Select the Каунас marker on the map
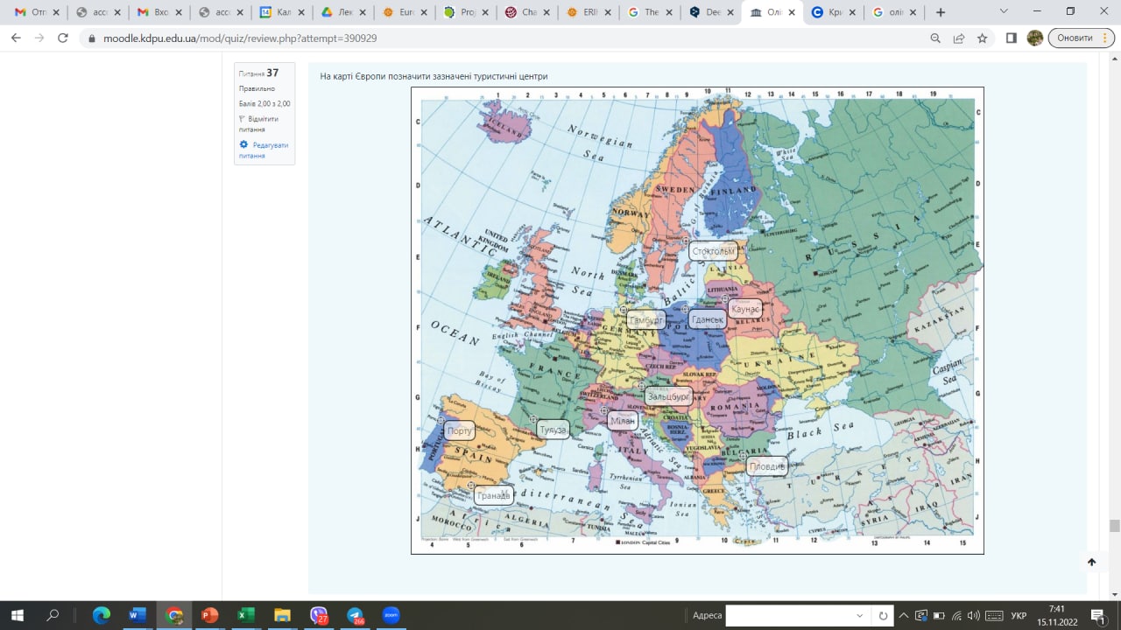Screen dimensions: 1121x630 pyautogui.click(x=745, y=310)
